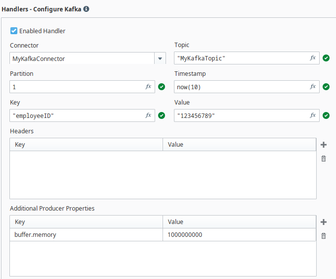Click the Producer Properties Value column header
Viewport: 336px width, 279px height.
point(239,222)
